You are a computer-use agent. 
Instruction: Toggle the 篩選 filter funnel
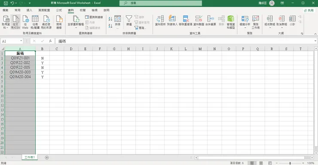tap(129, 21)
